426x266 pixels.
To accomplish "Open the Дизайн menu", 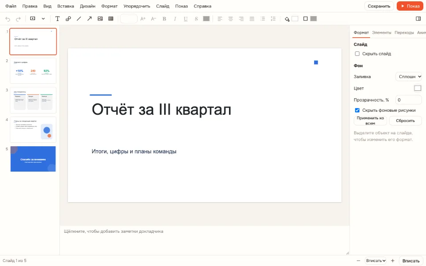I will coord(87,6).
